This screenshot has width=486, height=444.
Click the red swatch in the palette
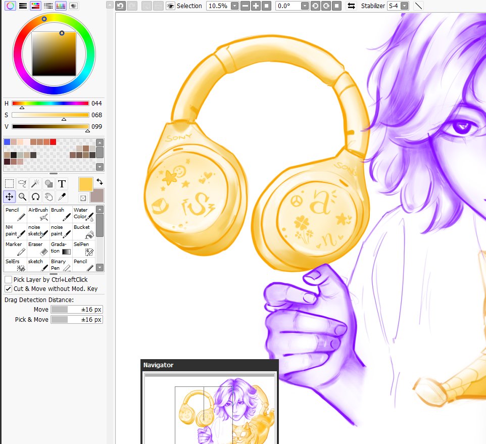click(x=53, y=142)
